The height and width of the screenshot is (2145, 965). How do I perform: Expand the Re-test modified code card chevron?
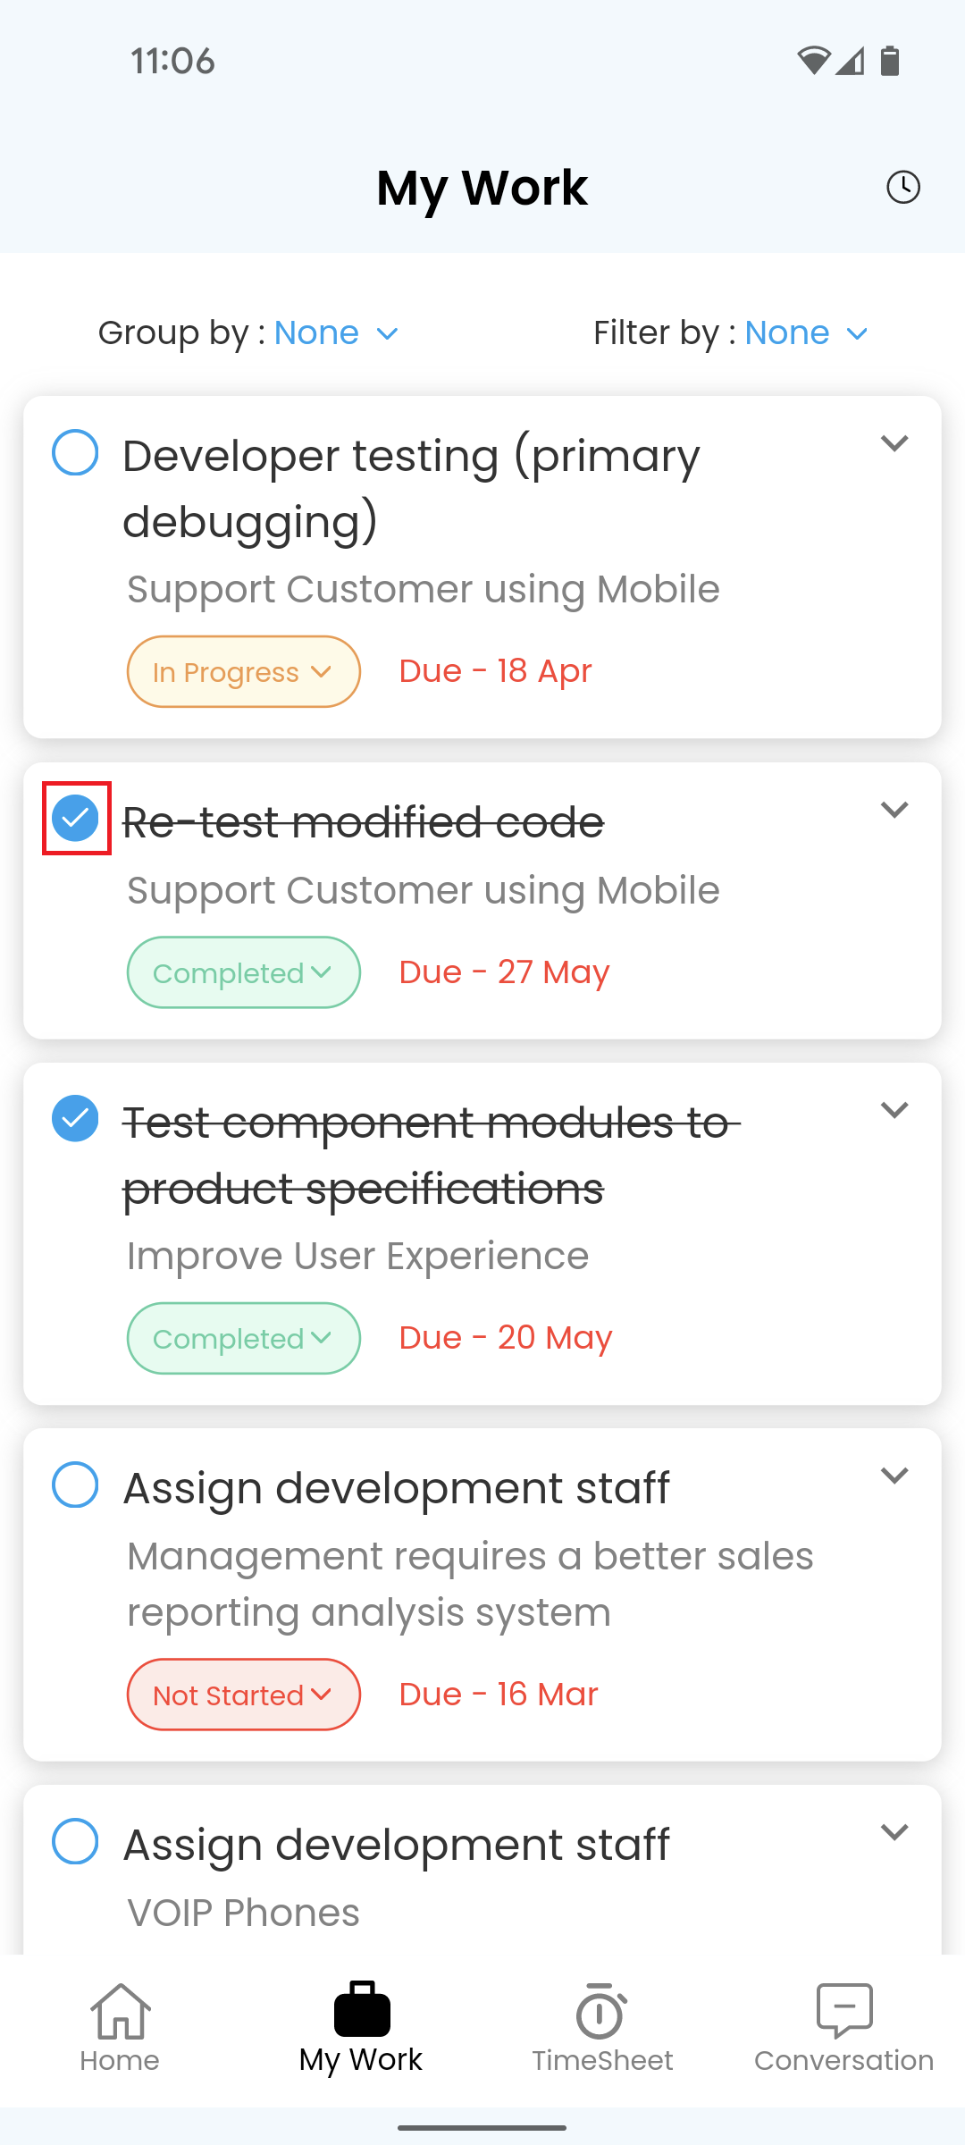point(894,810)
